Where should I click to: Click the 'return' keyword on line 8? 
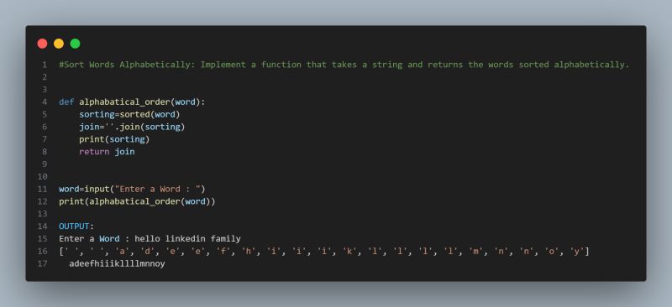tap(94, 152)
